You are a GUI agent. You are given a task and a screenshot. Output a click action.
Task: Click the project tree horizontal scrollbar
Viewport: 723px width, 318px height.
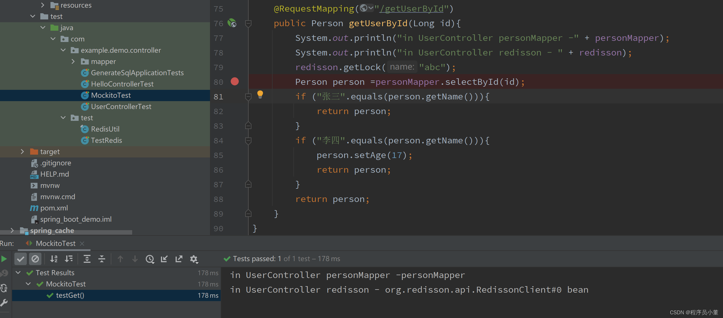click(66, 233)
